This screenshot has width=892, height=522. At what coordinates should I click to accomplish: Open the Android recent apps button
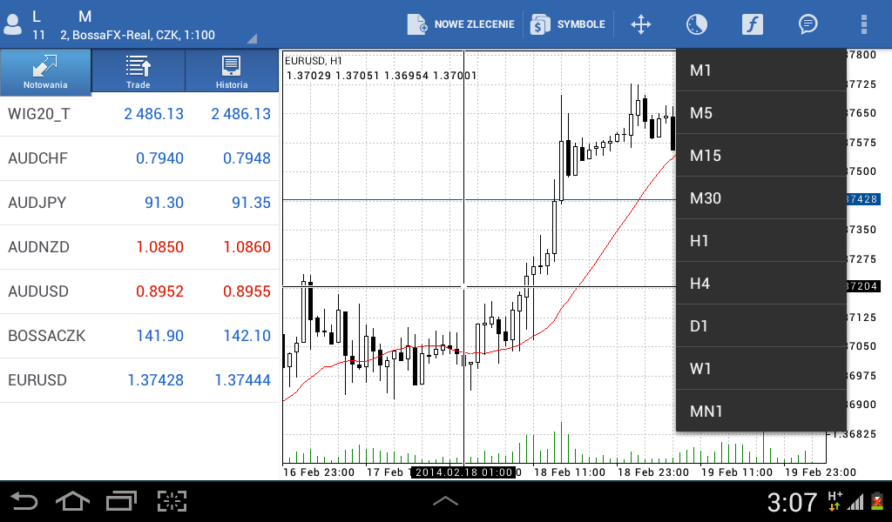click(121, 501)
